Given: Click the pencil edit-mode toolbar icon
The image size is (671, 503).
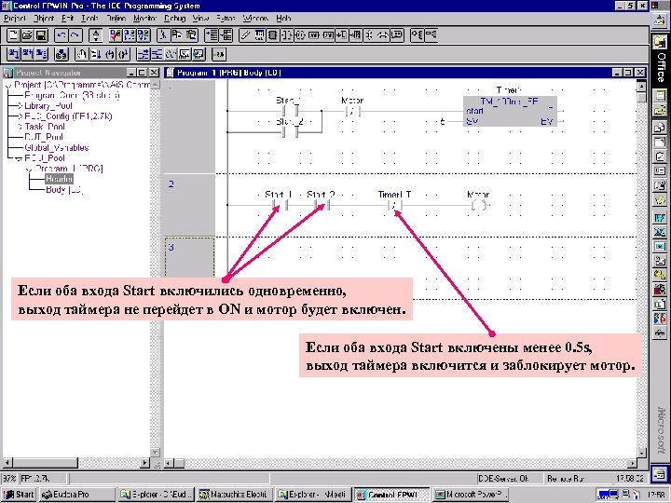Looking at the screenshot, I should (x=245, y=35).
